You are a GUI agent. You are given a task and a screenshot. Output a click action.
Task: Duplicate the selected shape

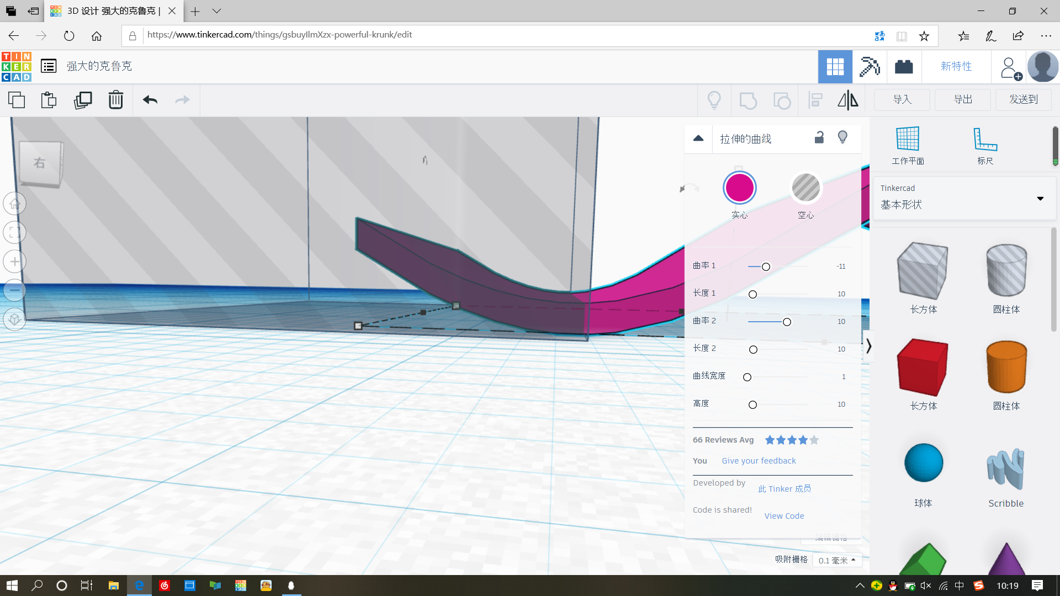(x=83, y=100)
